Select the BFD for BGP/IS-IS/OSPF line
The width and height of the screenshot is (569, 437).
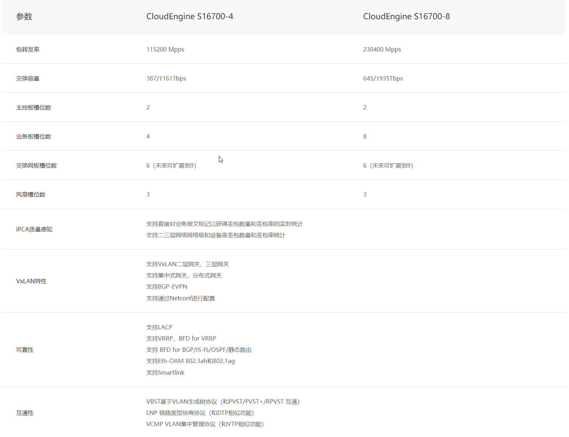click(x=199, y=350)
